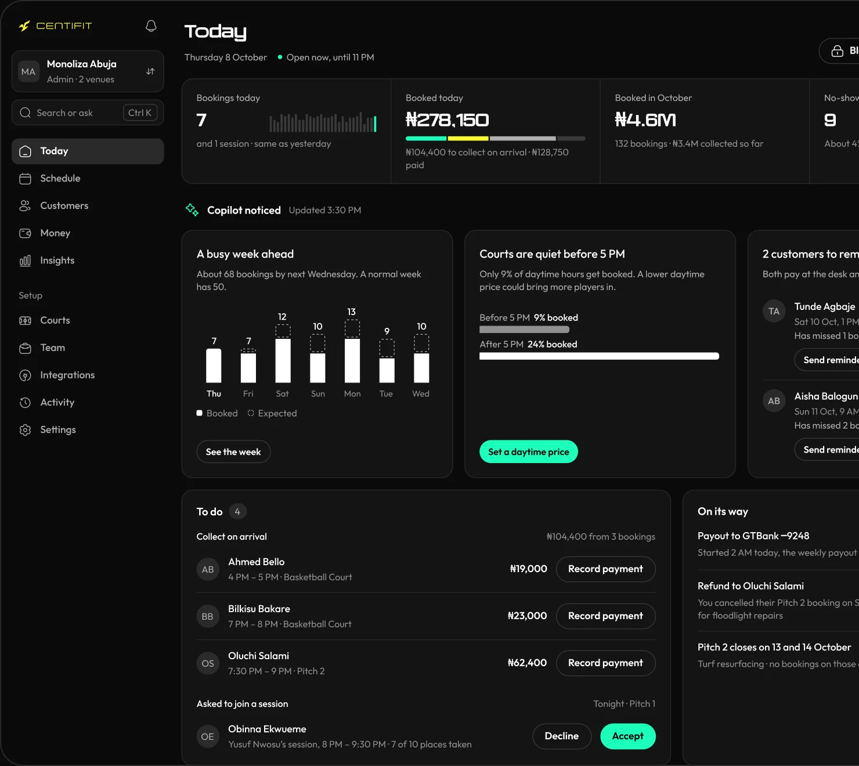The image size is (859, 766).
Task: Click the Money wallet icon
Action: tap(25, 233)
